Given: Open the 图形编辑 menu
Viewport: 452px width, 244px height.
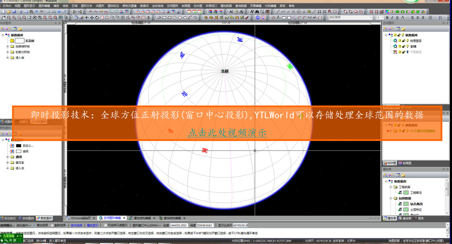Looking at the screenshot, I should 44,6.
